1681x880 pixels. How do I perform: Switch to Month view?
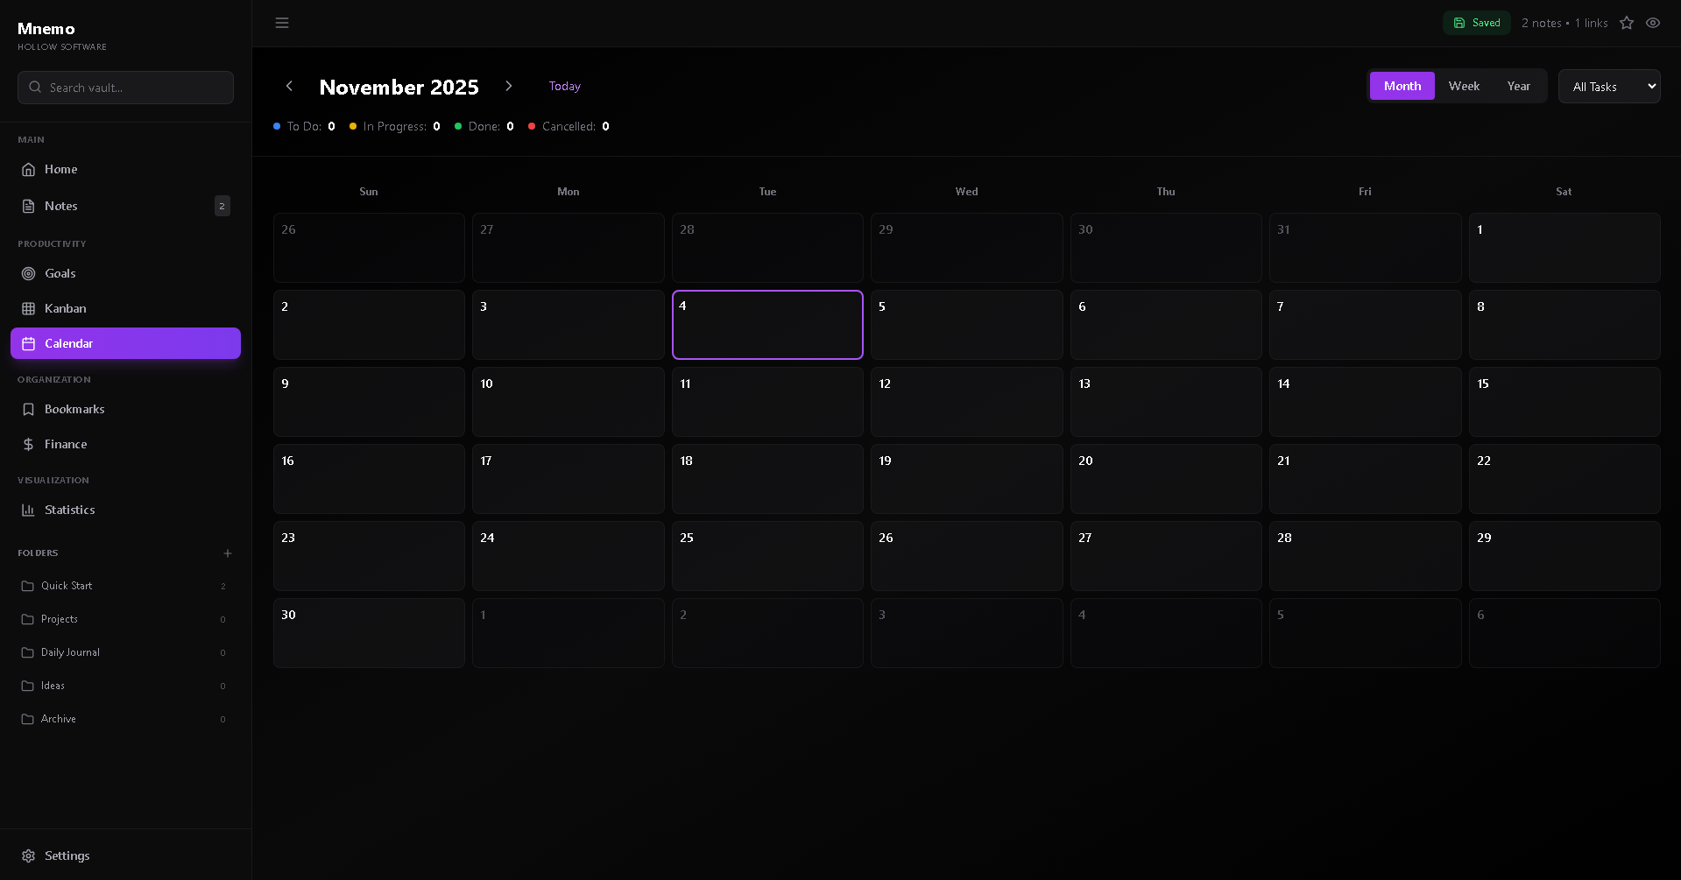tap(1402, 86)
